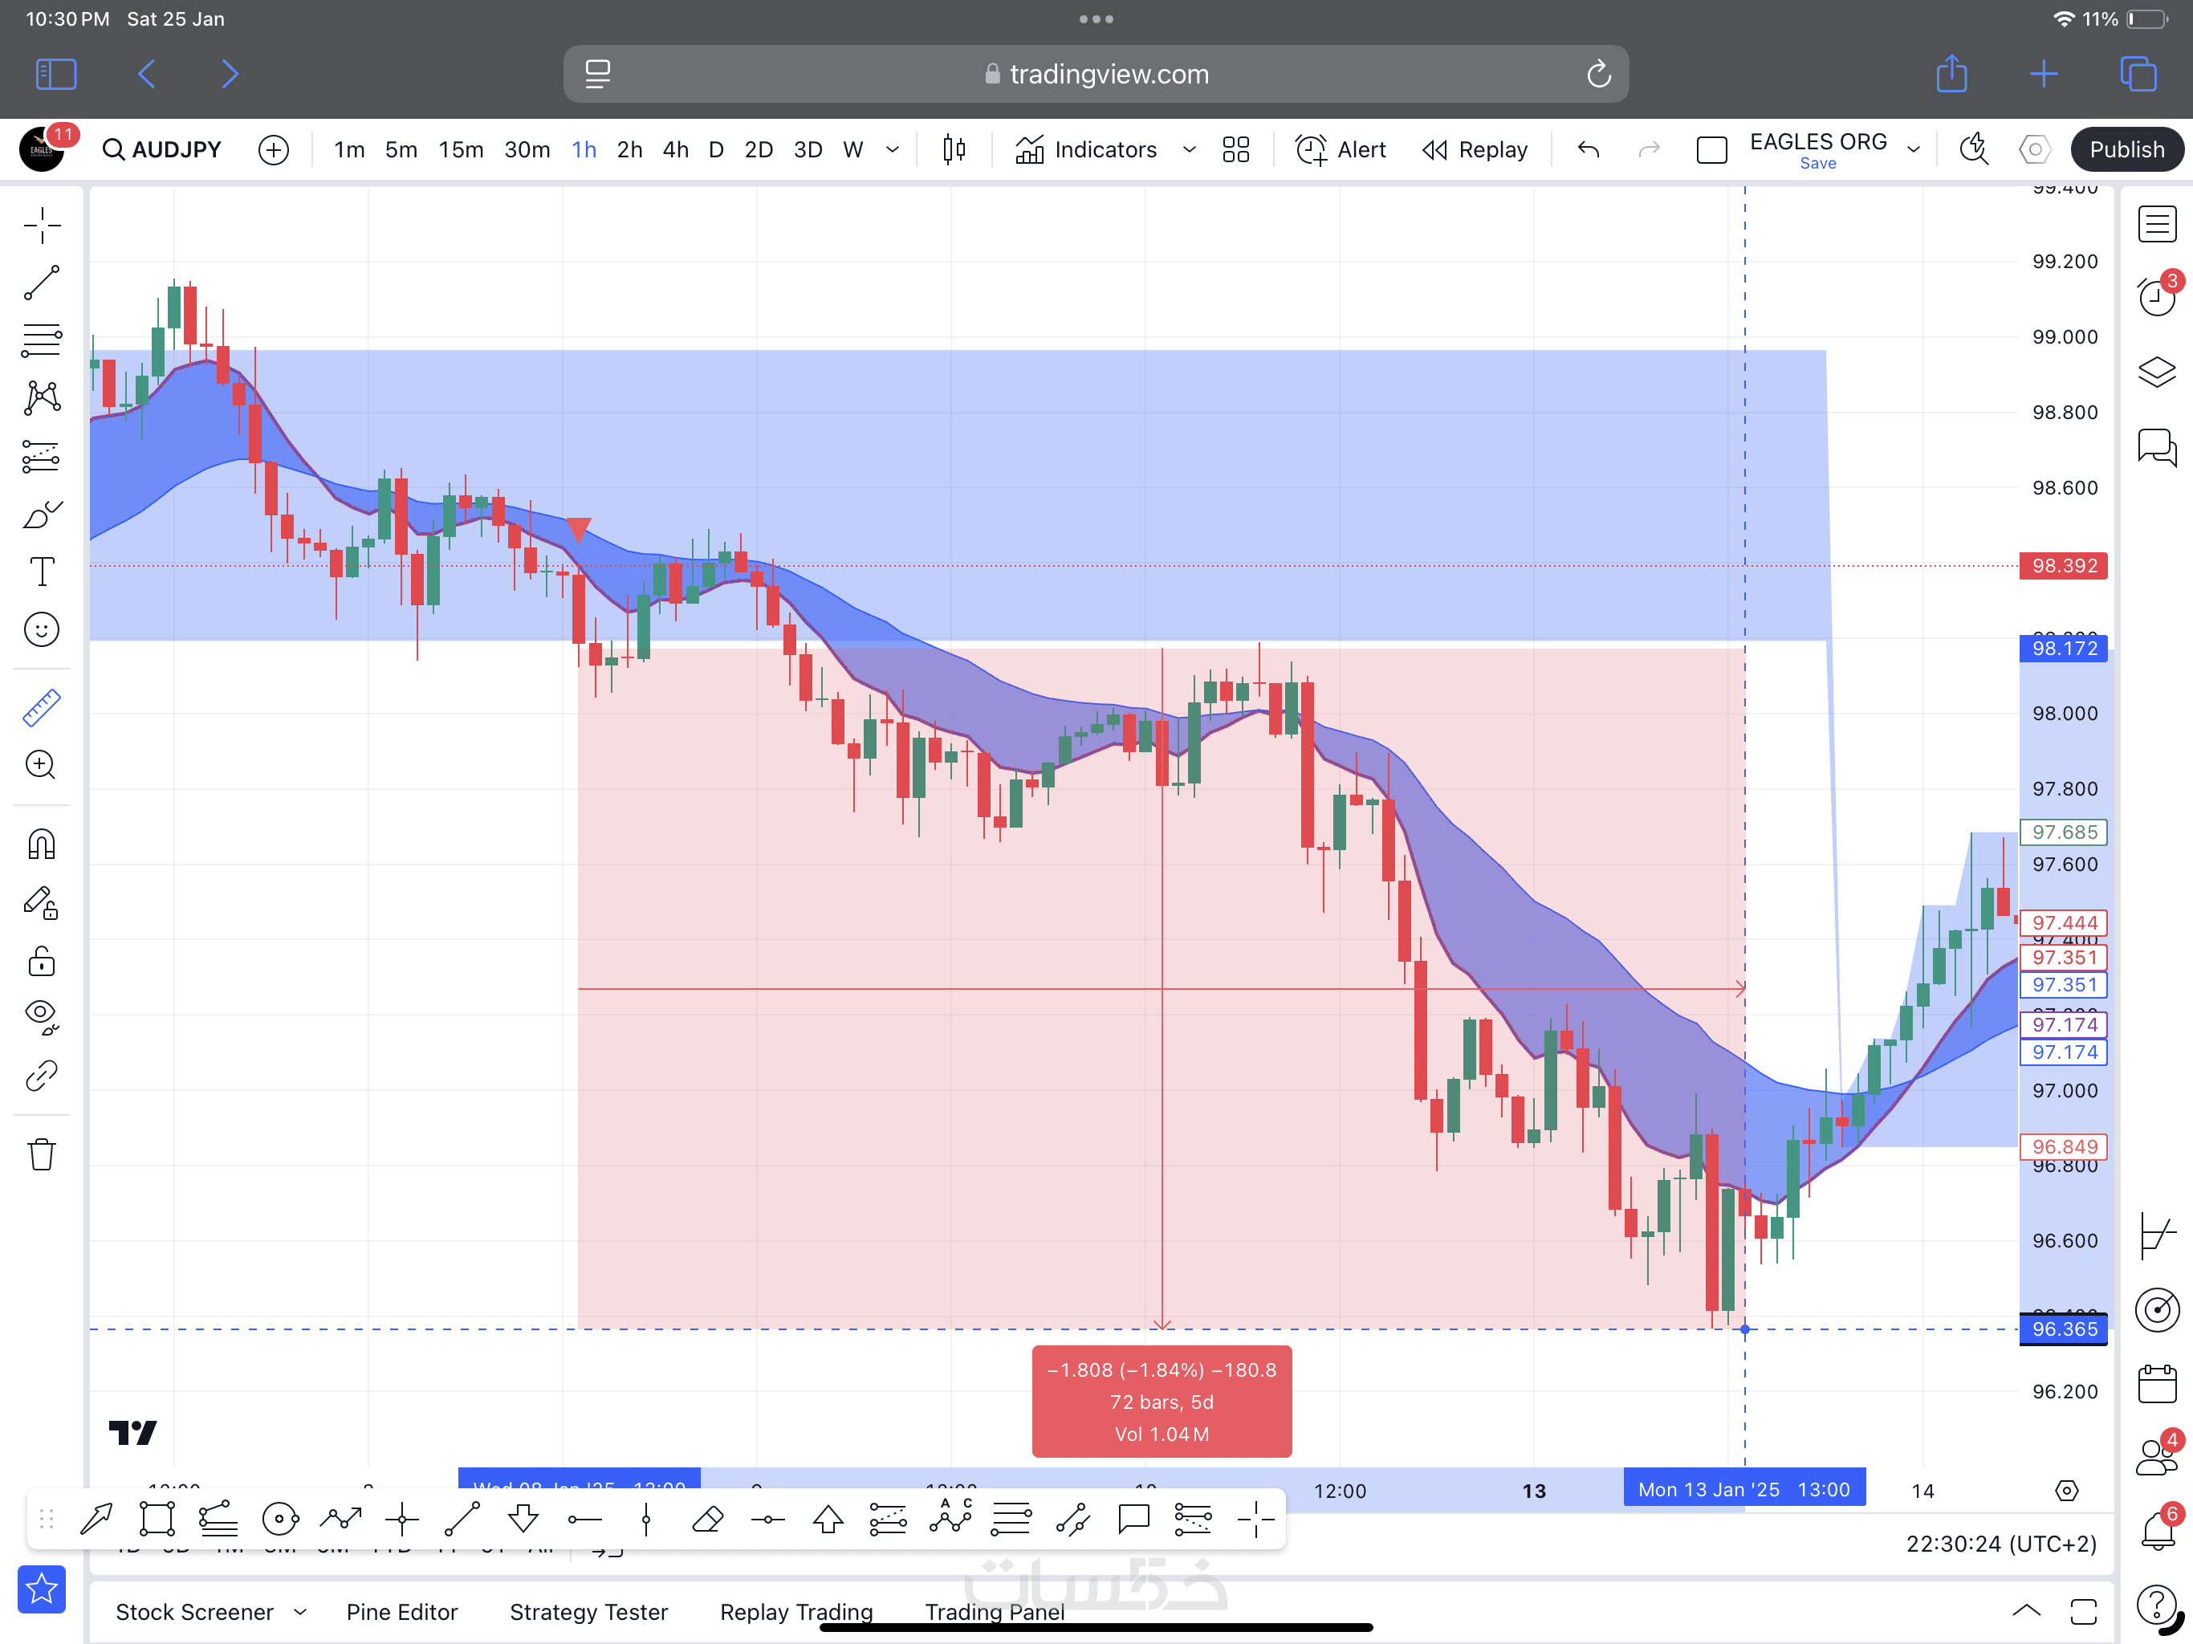Click the Publish button
2193x1644 pixels.
2126,150
